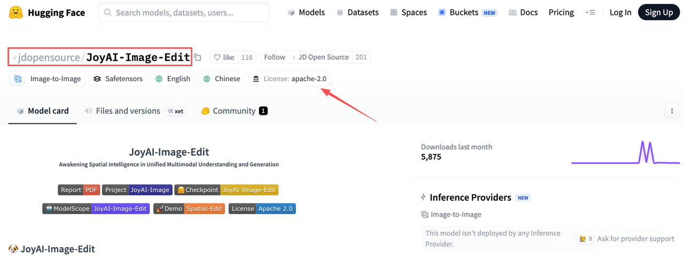
Task: Open the Datasets nav item
Action: (357, 12)
